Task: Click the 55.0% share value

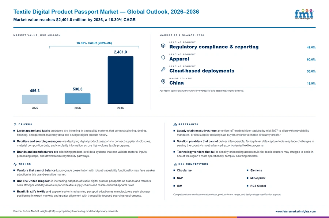Action: (311, 71)
